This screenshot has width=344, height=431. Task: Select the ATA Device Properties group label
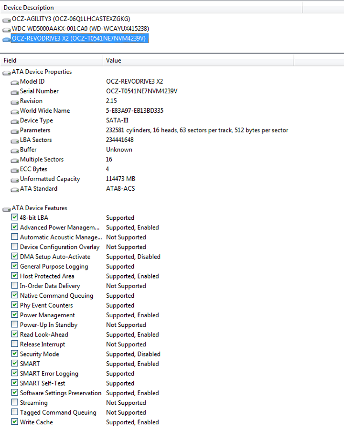click(42, 72)
